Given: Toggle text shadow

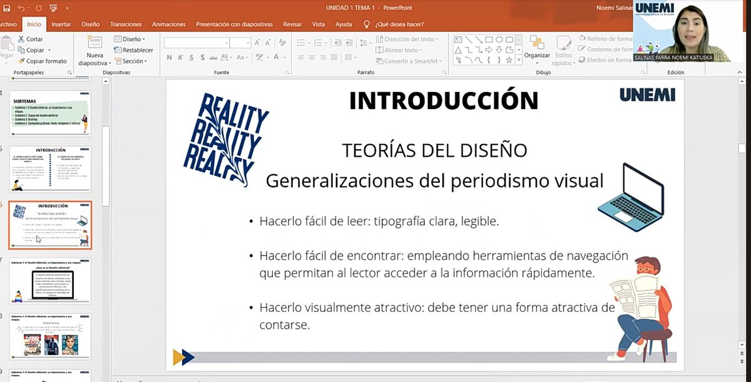Looking at the screenshot, I should click(202, 58).
